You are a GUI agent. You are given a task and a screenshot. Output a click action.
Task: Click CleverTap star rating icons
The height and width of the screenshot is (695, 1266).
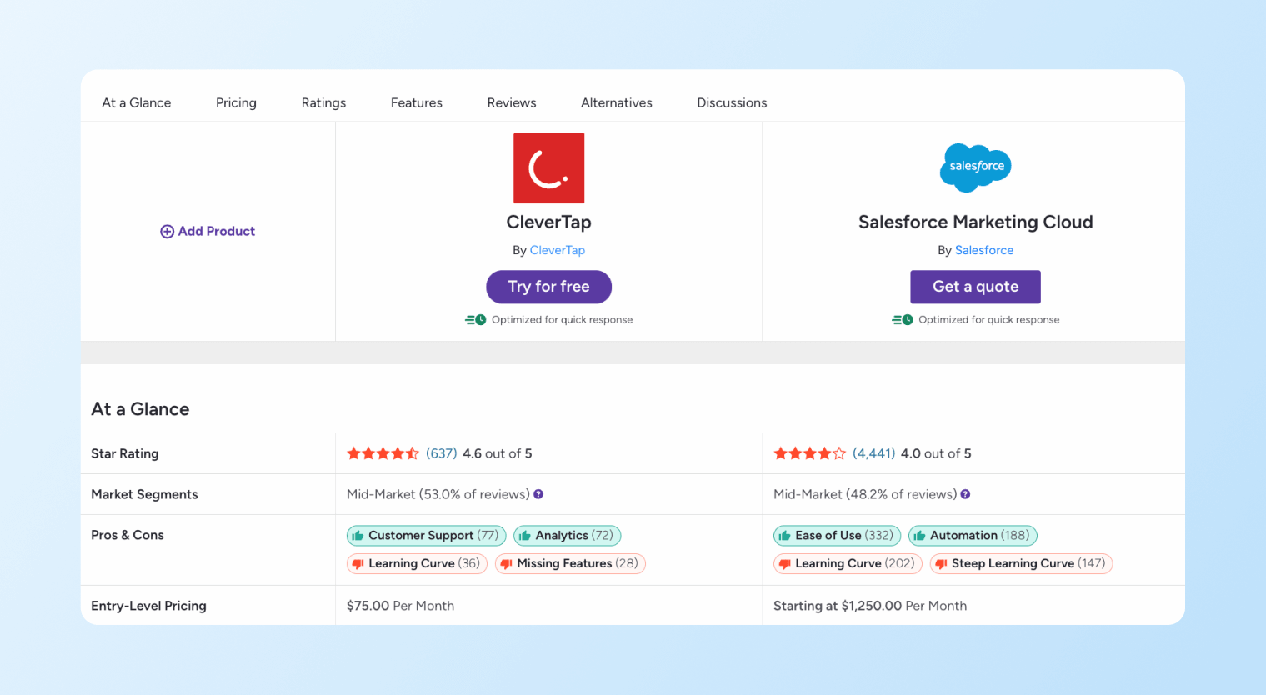pos(383,453)
